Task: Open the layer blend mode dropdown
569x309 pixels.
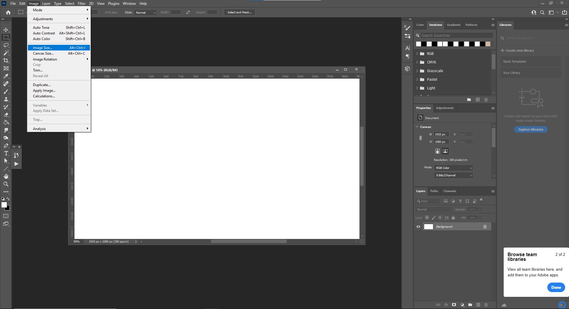Action: [434, 209]
